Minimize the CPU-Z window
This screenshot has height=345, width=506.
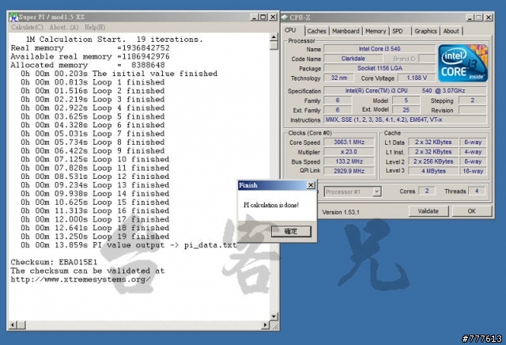(x=470, y=17)
